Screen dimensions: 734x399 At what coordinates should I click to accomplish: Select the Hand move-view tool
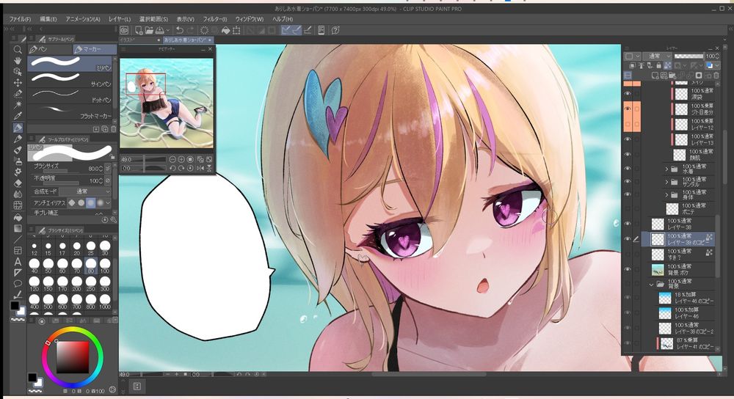click(18, 61)
